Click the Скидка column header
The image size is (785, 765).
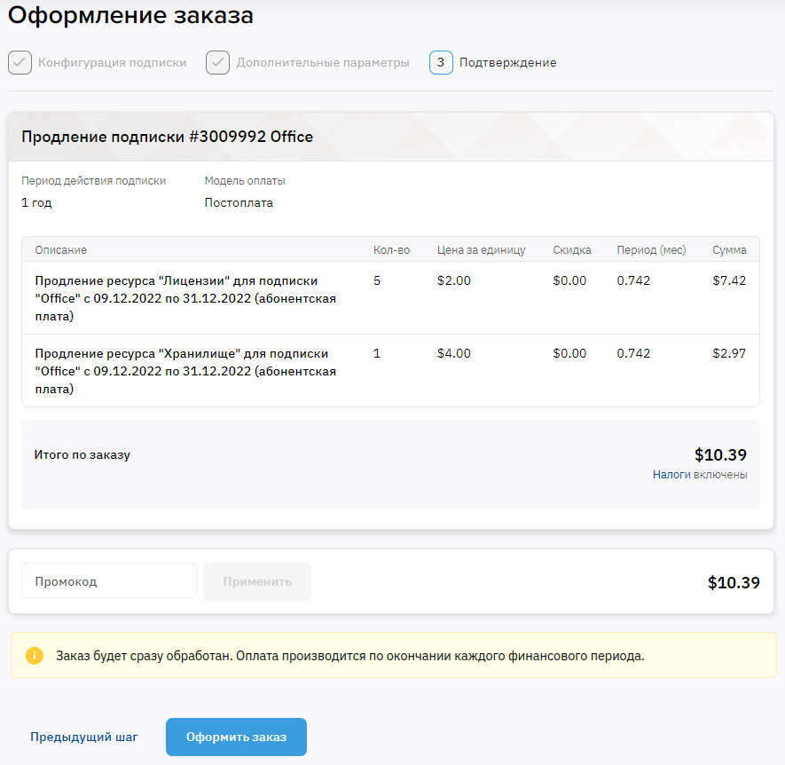pyautogui.click(x=572, y=249)
